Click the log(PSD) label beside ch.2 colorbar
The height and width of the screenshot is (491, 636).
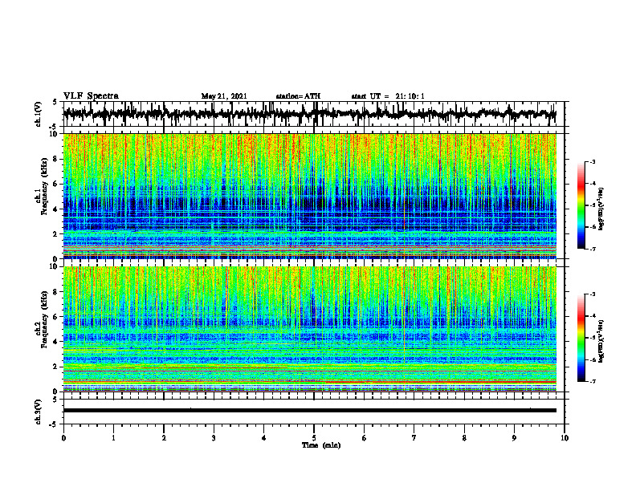(x=601, y=341)
